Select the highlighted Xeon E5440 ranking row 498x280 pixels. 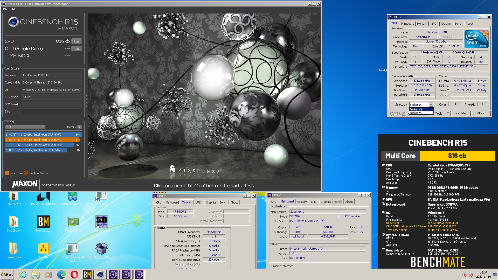[x=43, y=140]
